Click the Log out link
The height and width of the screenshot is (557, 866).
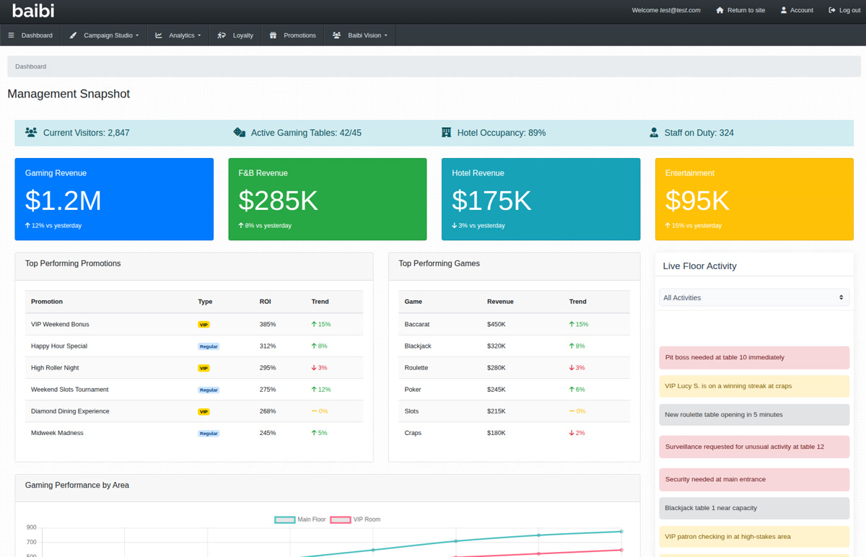(844, 9)
